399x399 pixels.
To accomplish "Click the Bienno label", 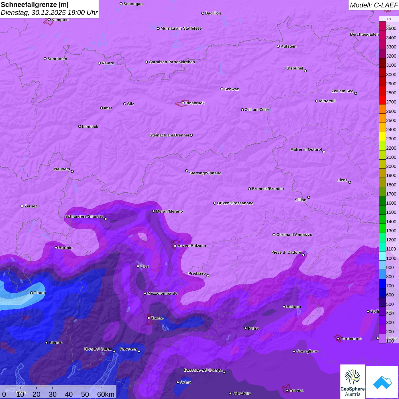I will [55, 343].
